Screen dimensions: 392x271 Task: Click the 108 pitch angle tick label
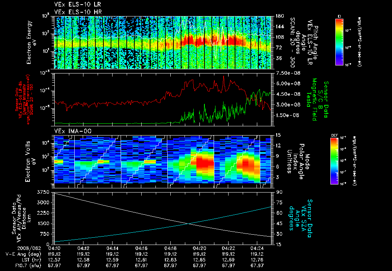(280, 37)
